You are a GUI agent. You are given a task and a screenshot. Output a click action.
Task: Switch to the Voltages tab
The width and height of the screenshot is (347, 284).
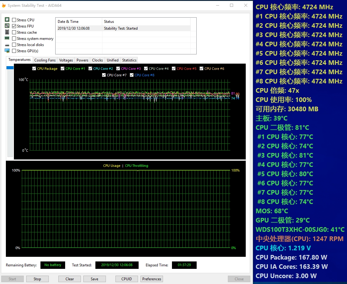[66, 60]
